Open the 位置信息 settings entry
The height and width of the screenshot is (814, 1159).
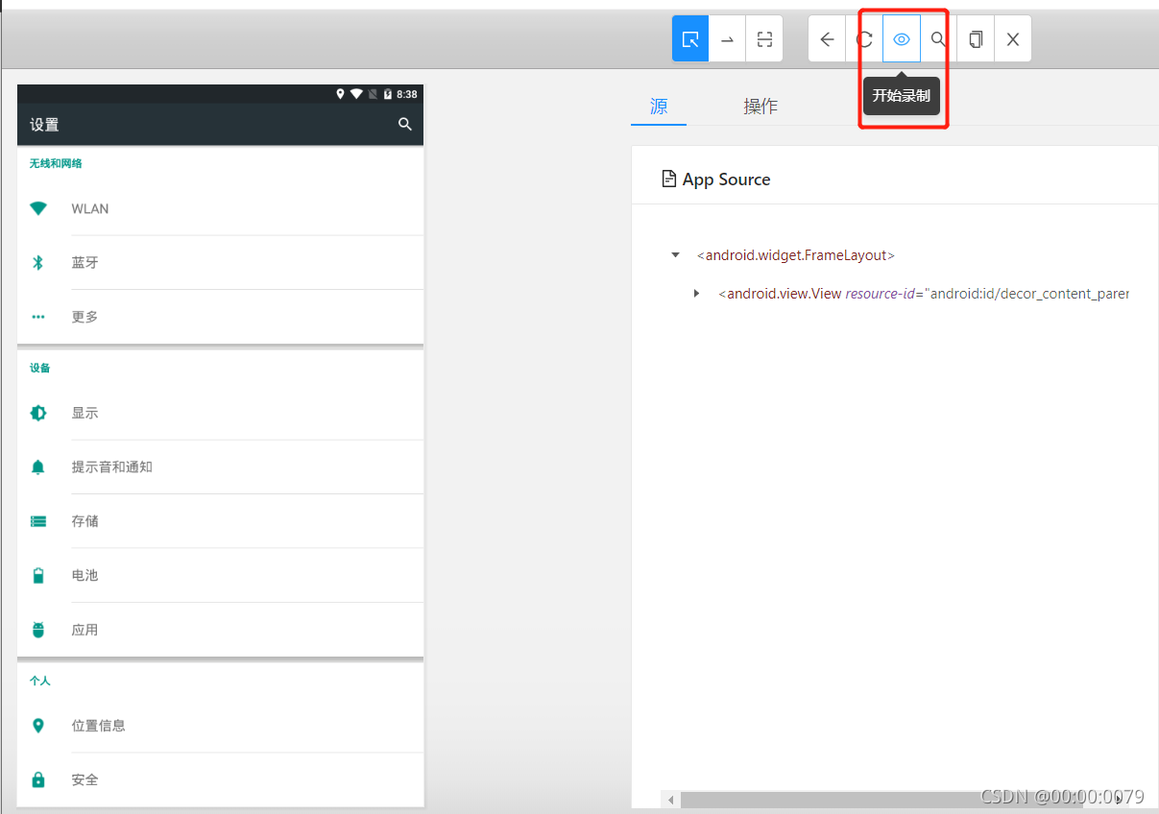click(x=221, y=726)
